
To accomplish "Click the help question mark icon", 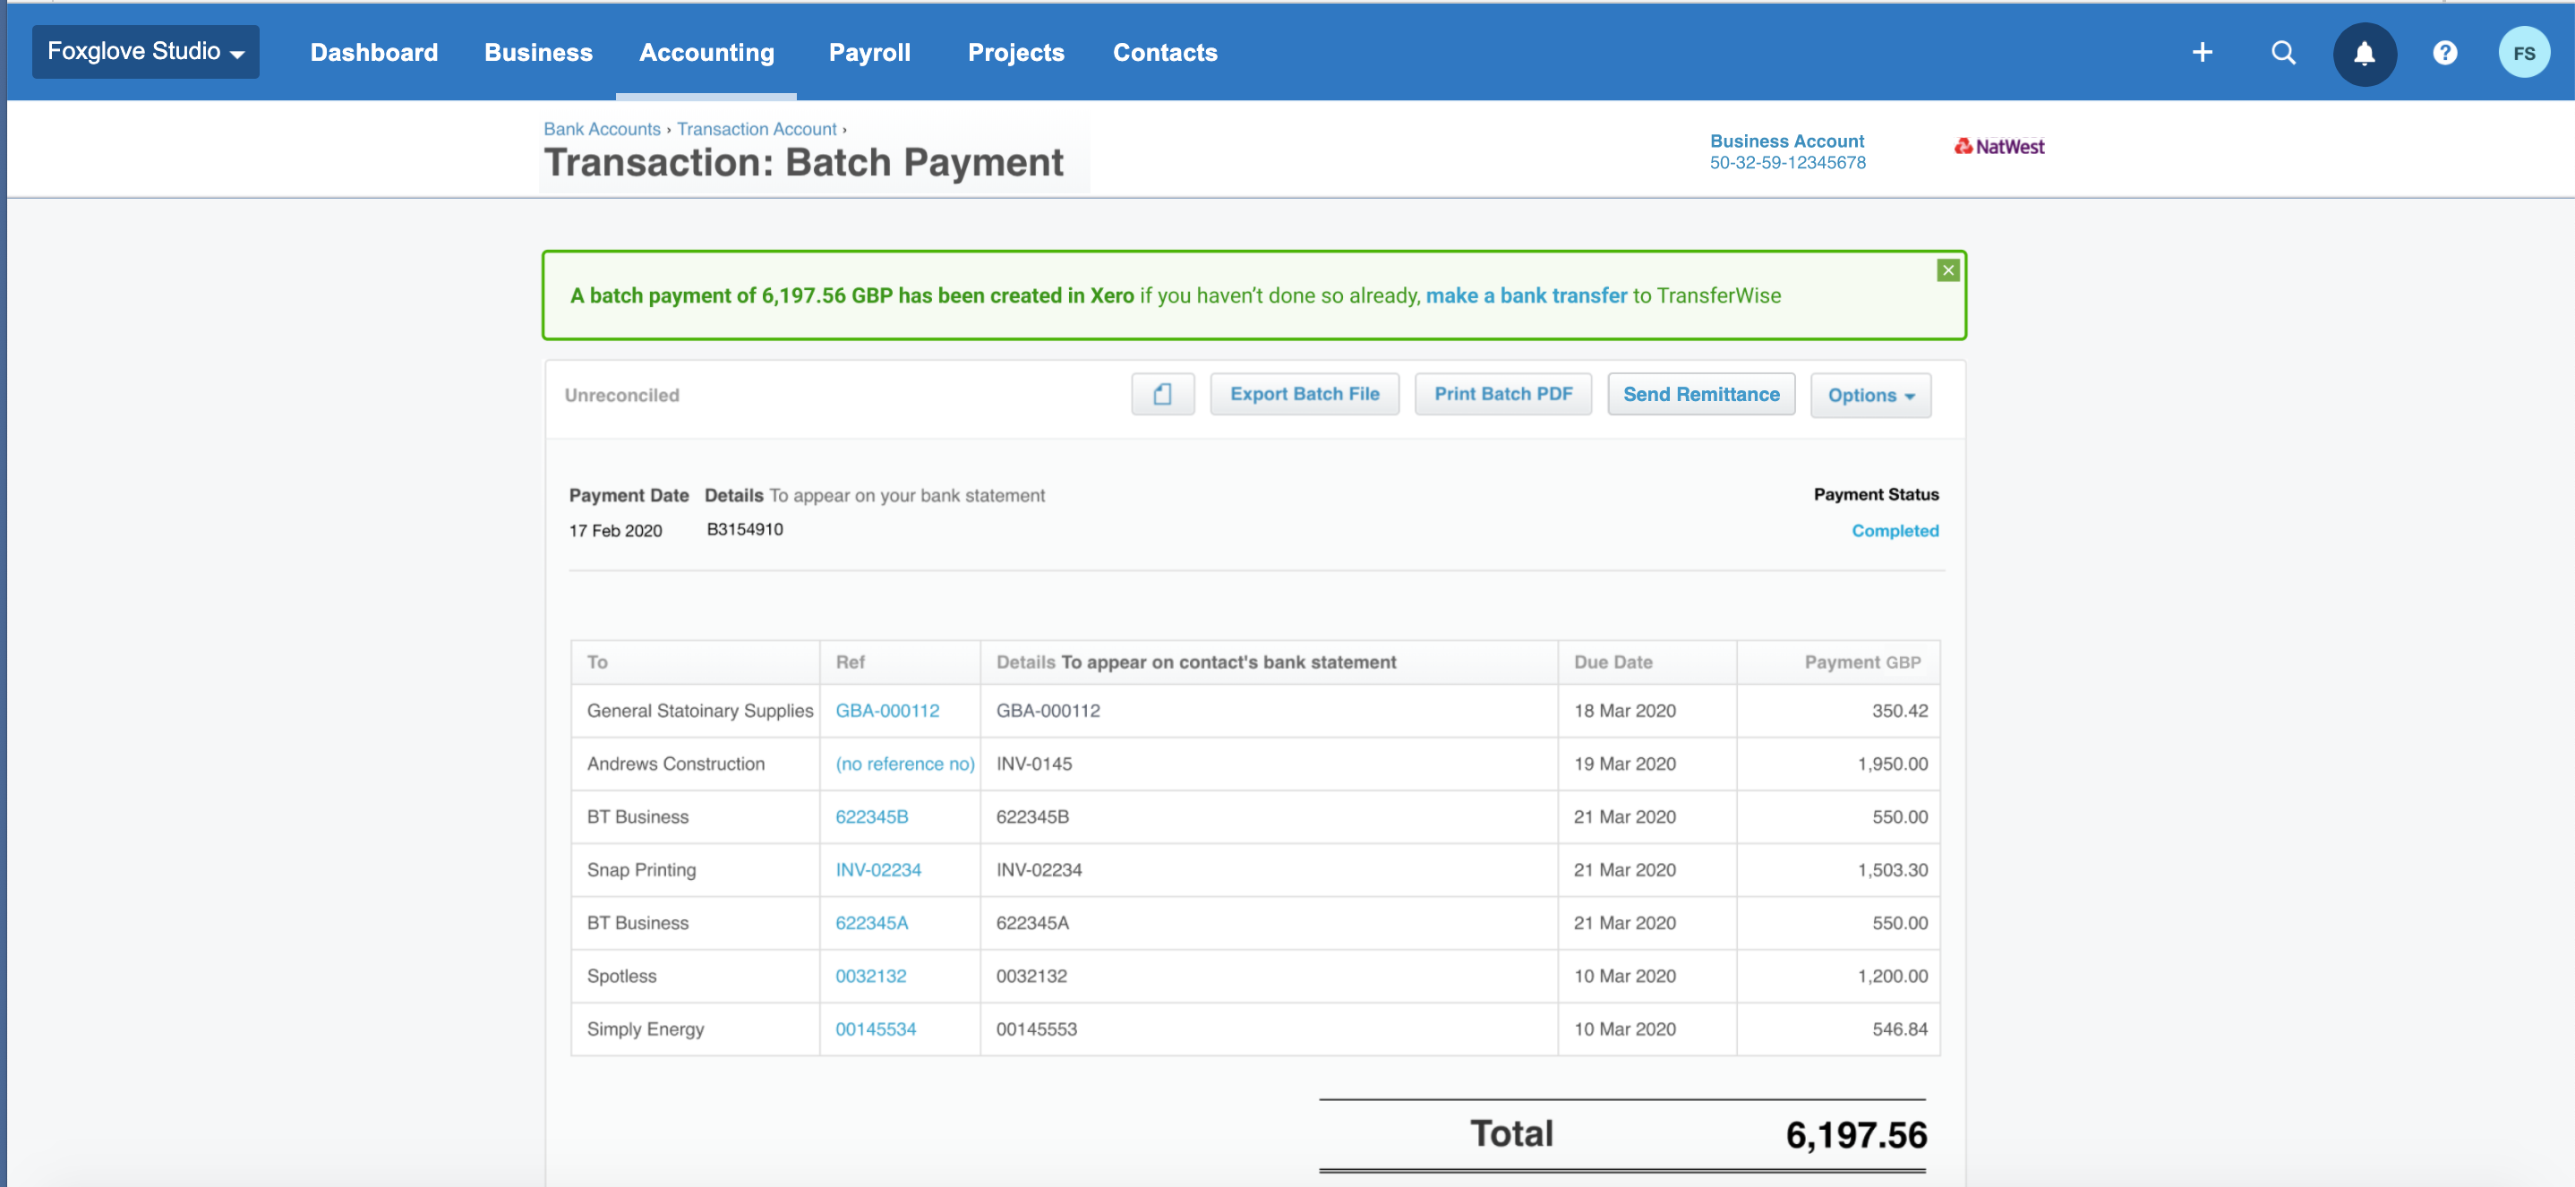I will point(2444,52).
